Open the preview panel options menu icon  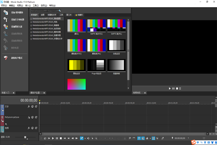click(x=180, y=88)
